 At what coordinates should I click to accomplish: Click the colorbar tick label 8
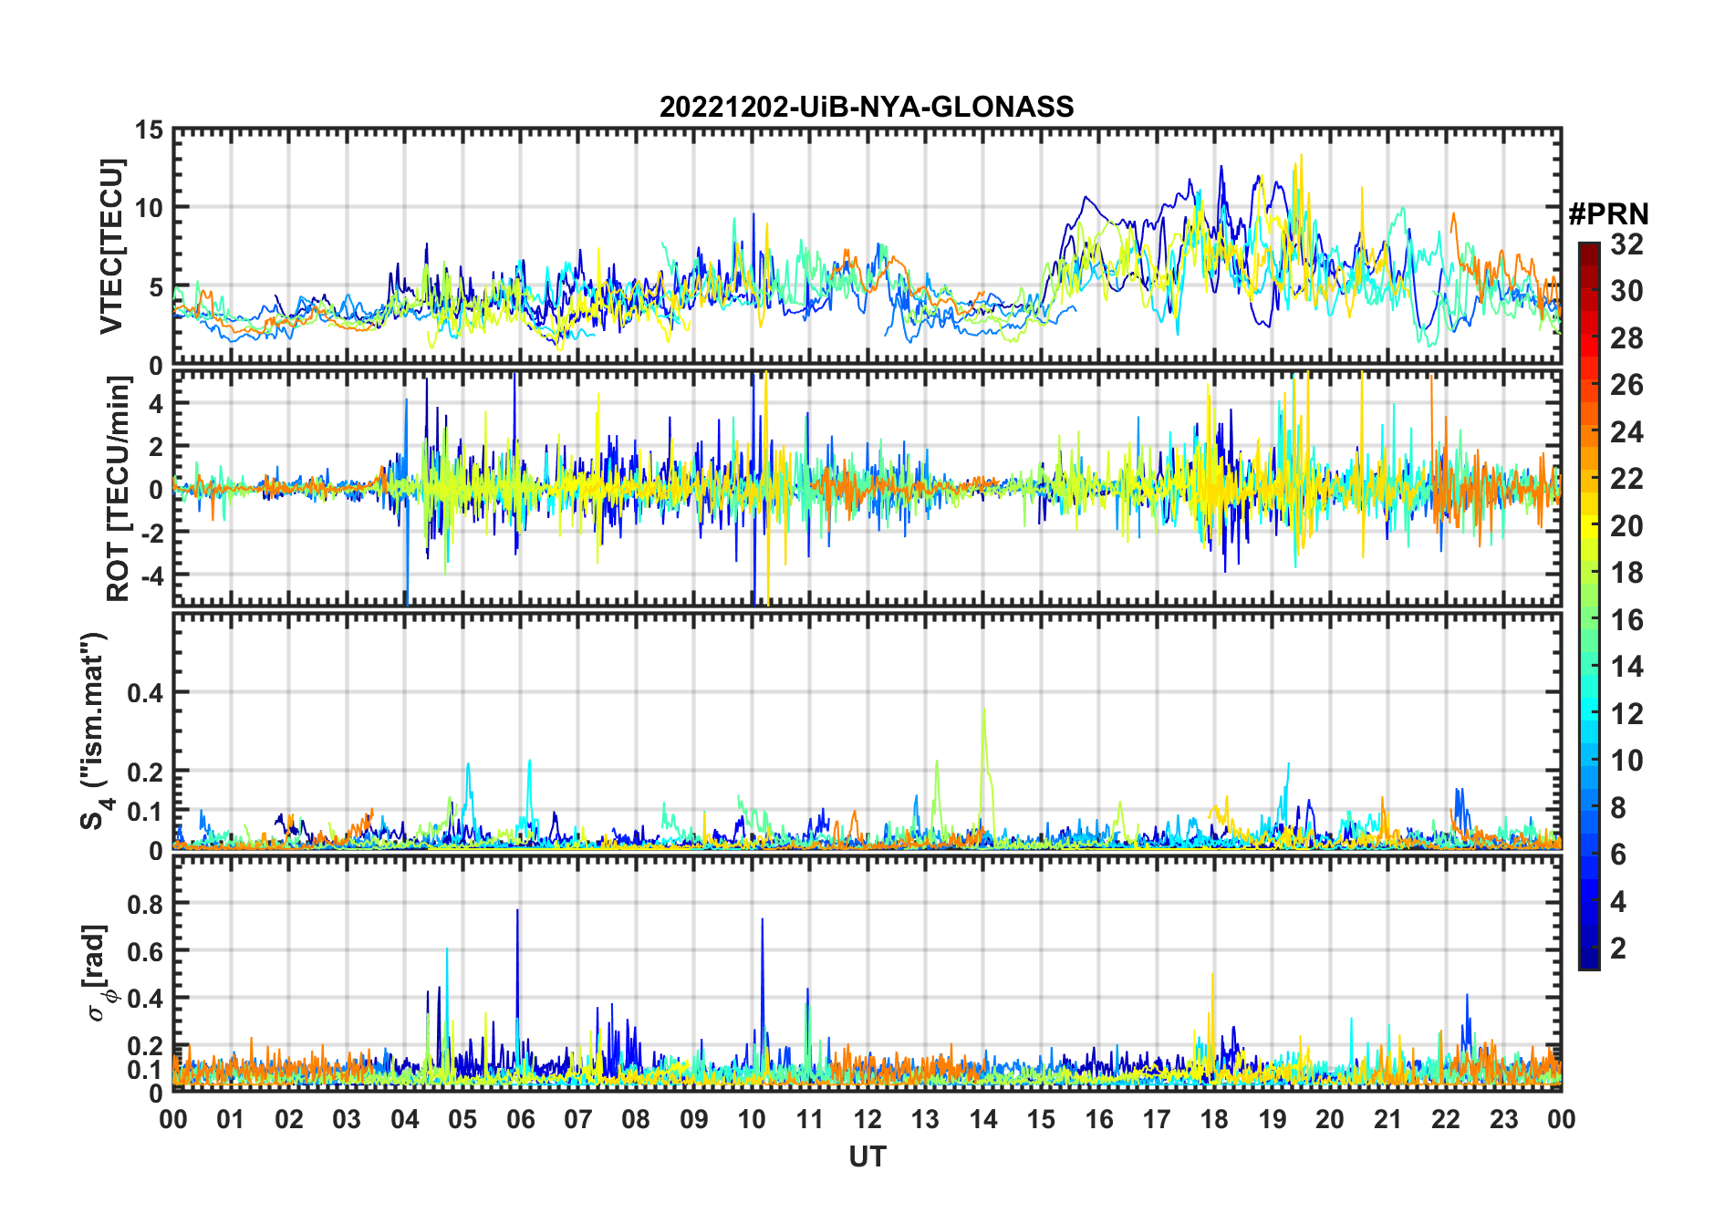click(1618, 808)
